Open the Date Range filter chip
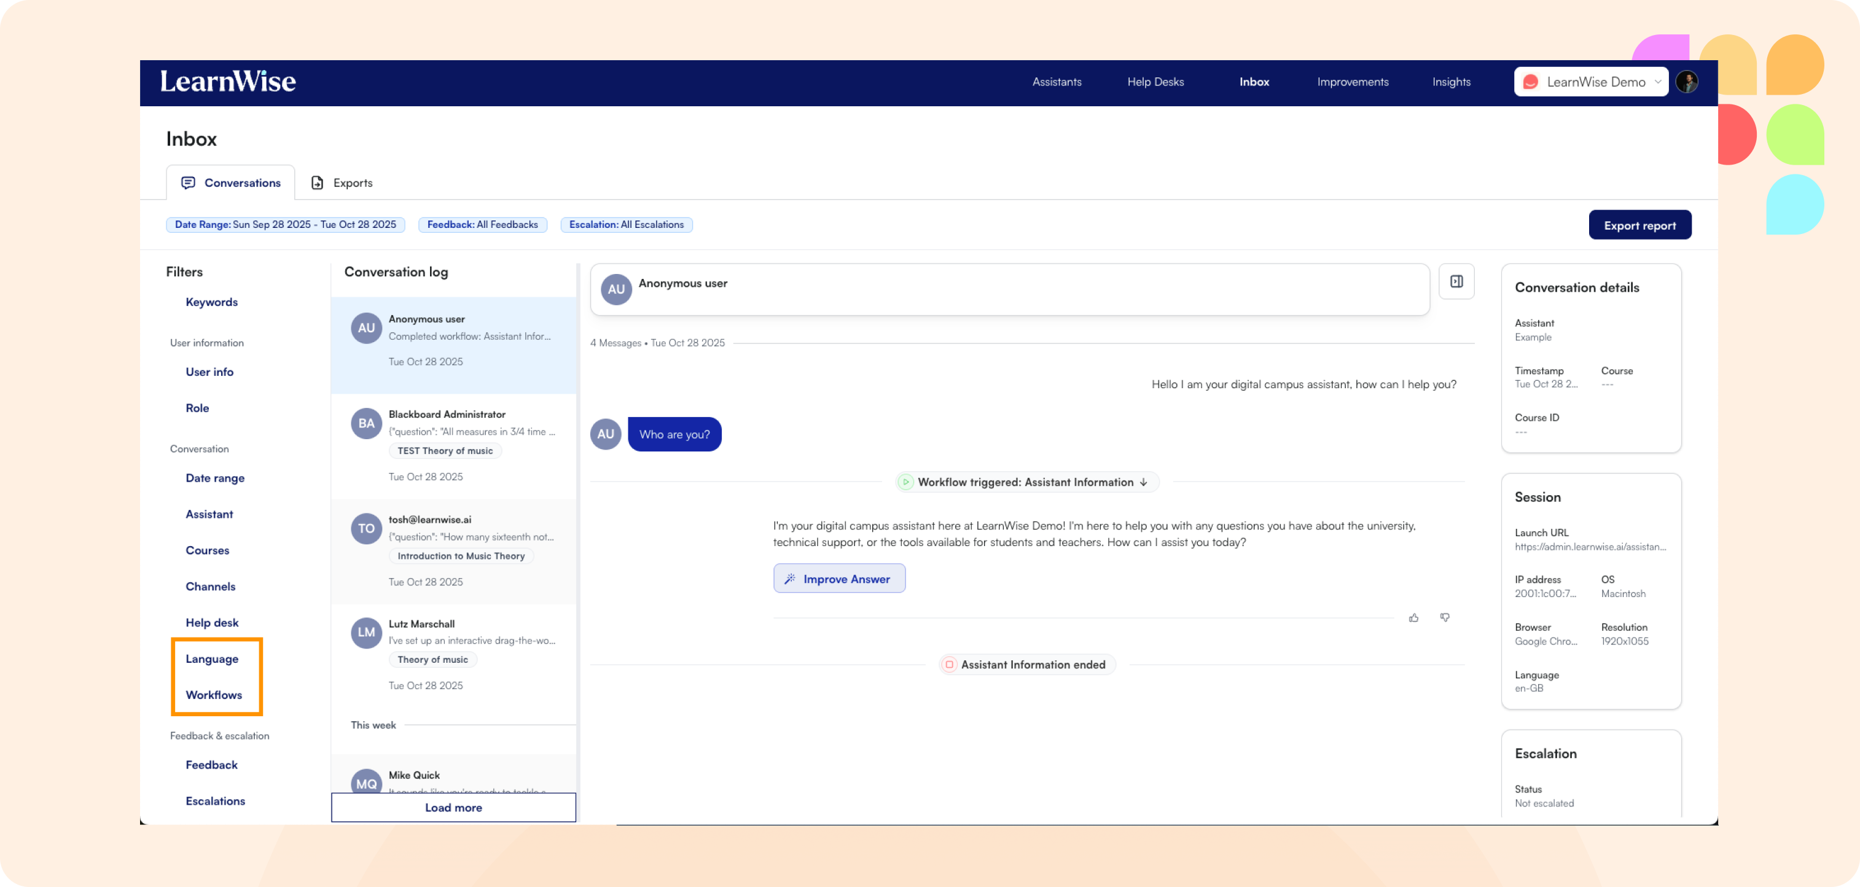Viewport: 1860px width, 887px height. coord(285,225)
